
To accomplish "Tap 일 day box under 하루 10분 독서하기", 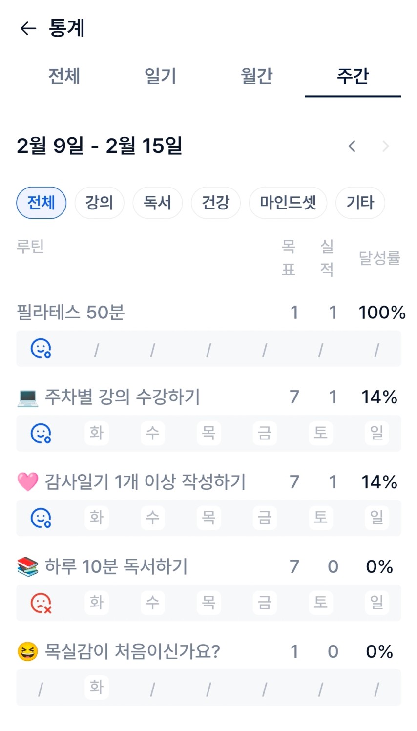I will (x=376, y=602).
